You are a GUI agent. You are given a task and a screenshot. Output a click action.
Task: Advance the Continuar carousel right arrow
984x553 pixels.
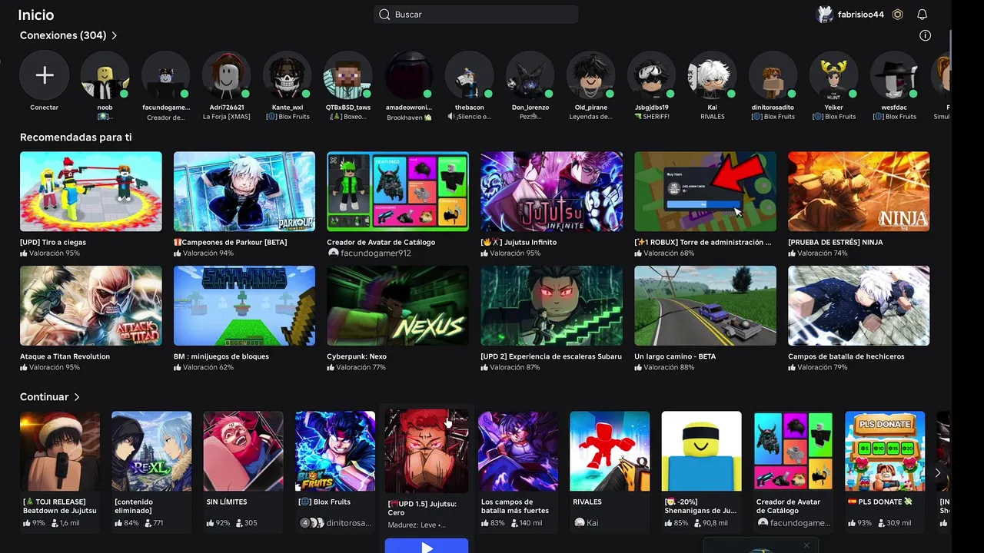937,473
